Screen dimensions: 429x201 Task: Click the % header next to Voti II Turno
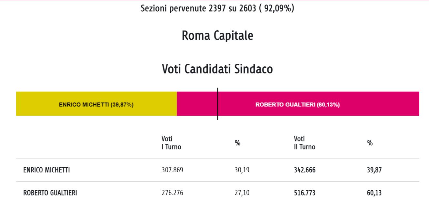coord(370,143)
